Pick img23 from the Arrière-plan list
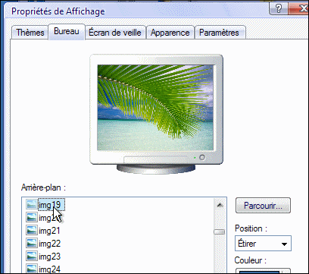 (x=49, y=257)
